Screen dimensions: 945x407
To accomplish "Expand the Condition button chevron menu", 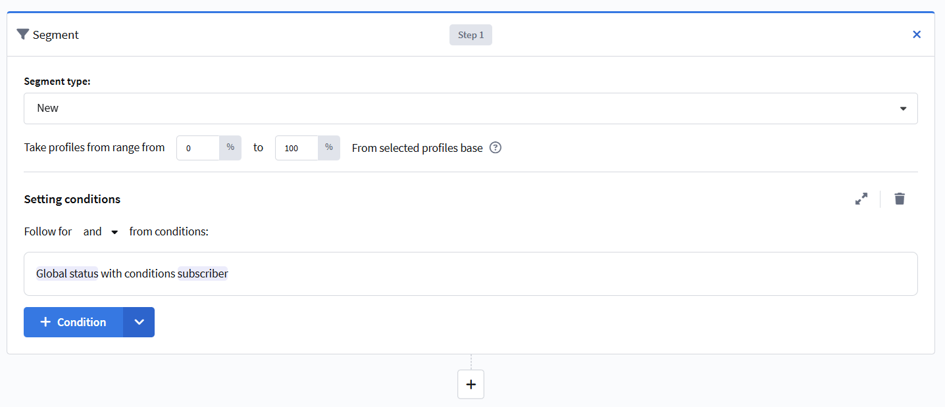I will pyautogui.click(x=139, y=322).
